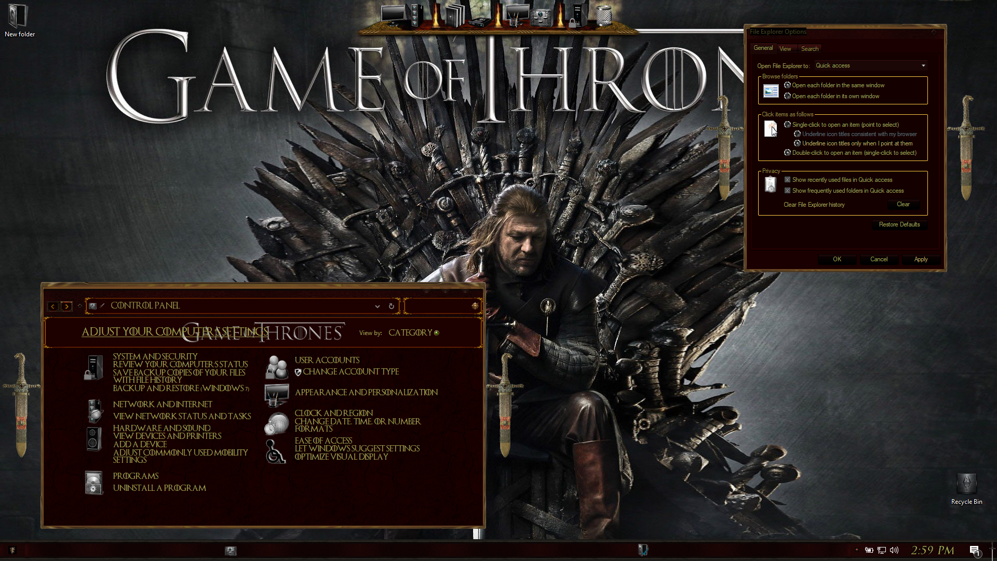Open the User Accounts people icon
This screenshot has height=561, width=997.
click(x=276, y=367)
